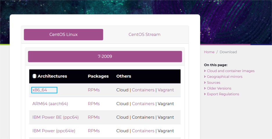
Task: Open RPMs in the x86_64 row
Action: (93, 90)
